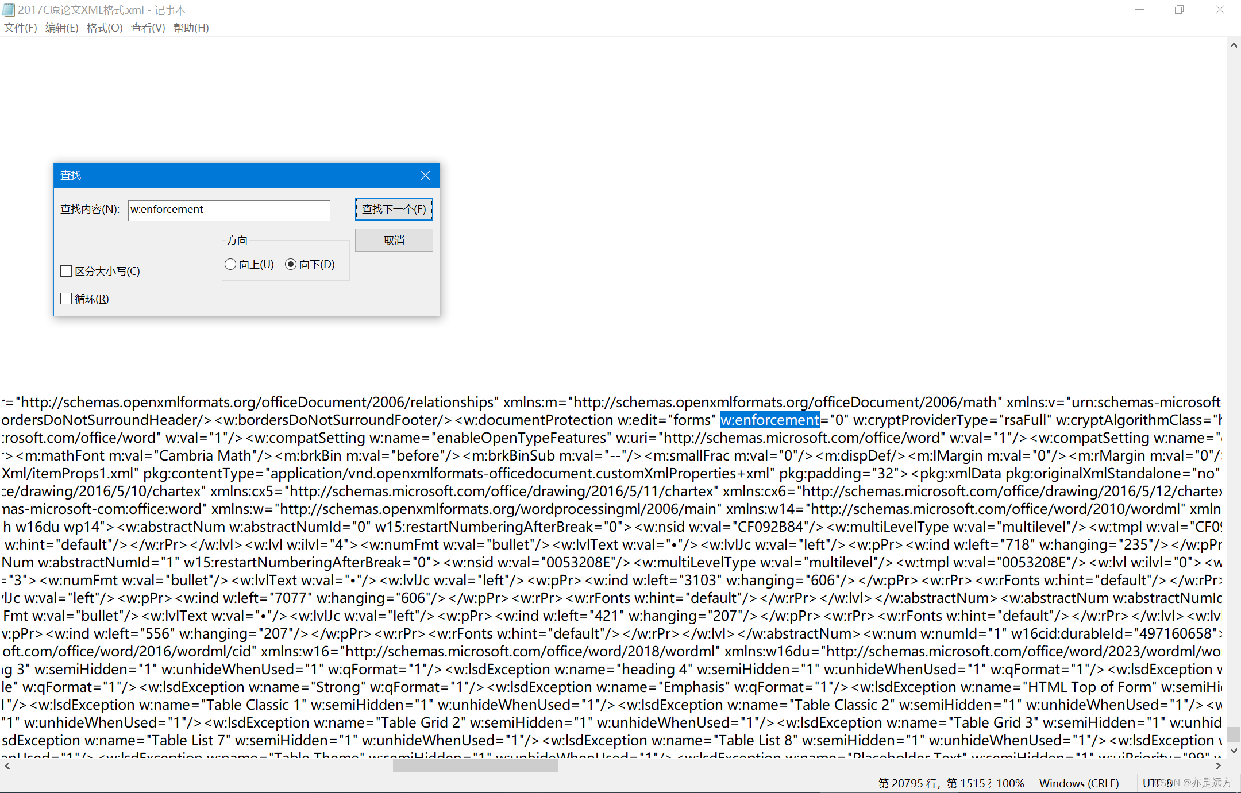Click the 取消 button
1241x793 pixels.
[394, 240]
